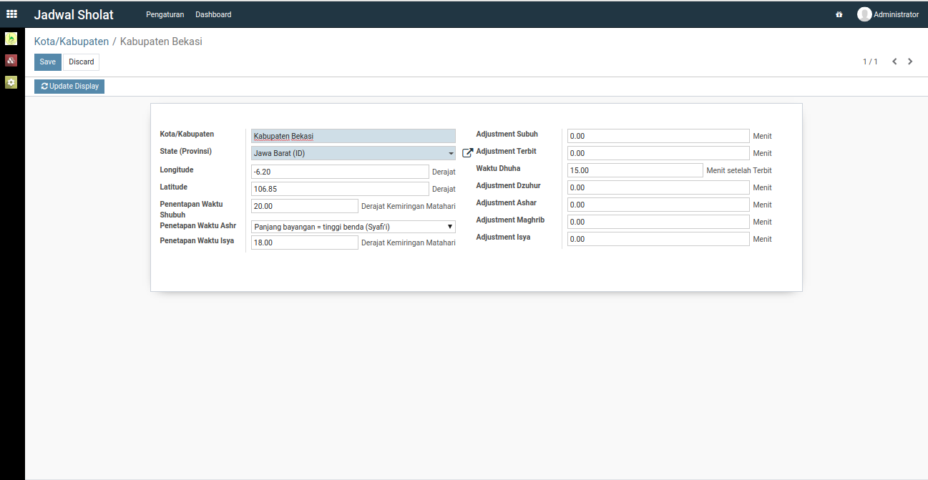Viewport: 928px width, 480px height.
Task: Open the Dashboard menu
Action: (213, 14)
